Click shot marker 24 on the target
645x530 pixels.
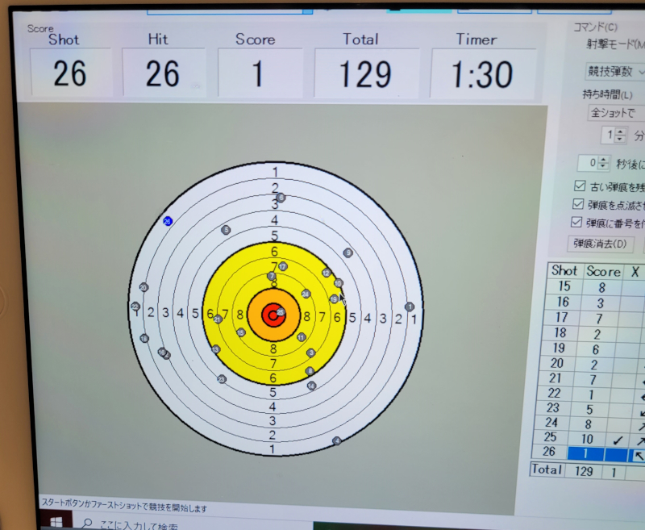[x=306, y=294]
